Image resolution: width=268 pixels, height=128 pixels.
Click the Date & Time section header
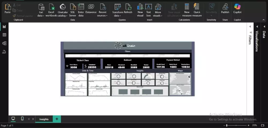point(88,71)
